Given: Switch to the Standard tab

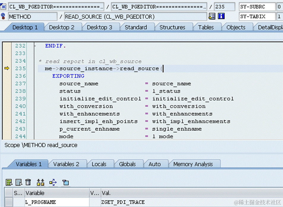Looking at the screenshot, I should pyautogui.click(x=136, y=27).
